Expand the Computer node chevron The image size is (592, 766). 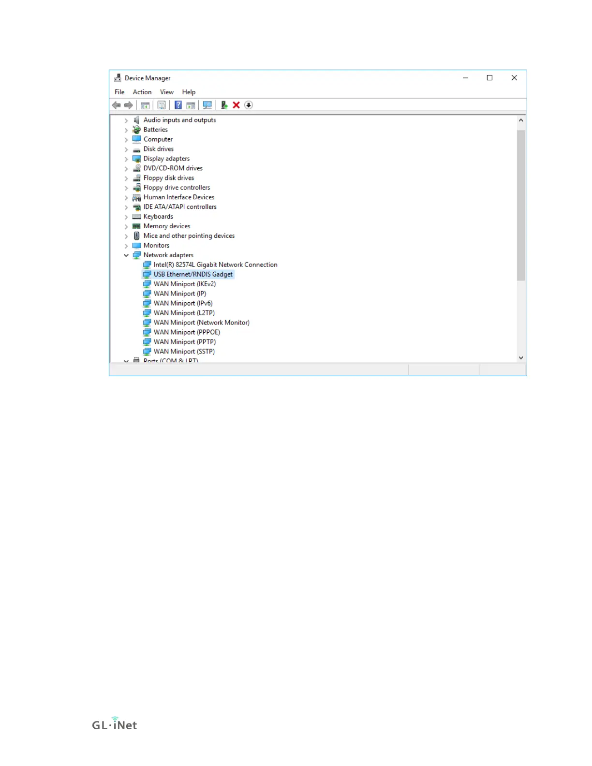coord(126,140)
